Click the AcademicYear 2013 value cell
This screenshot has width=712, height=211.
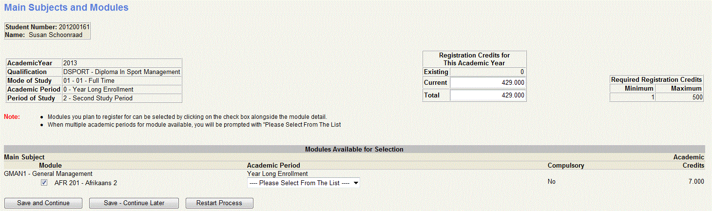(x=122, y=63)
